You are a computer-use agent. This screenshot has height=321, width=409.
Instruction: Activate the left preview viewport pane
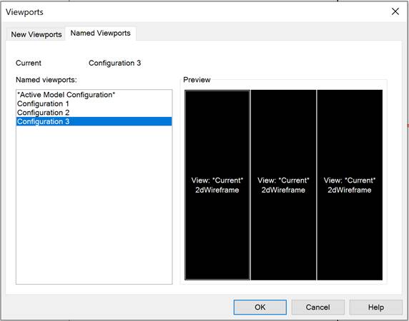point(217,185)
